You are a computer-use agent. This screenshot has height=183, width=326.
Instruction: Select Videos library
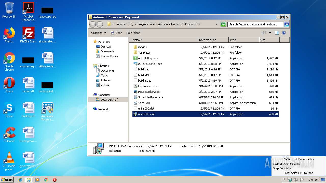click(105, 85)
